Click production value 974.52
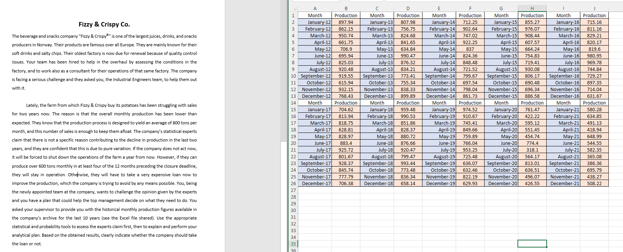This screenshot has width=623, height=252. click(470, 109)
